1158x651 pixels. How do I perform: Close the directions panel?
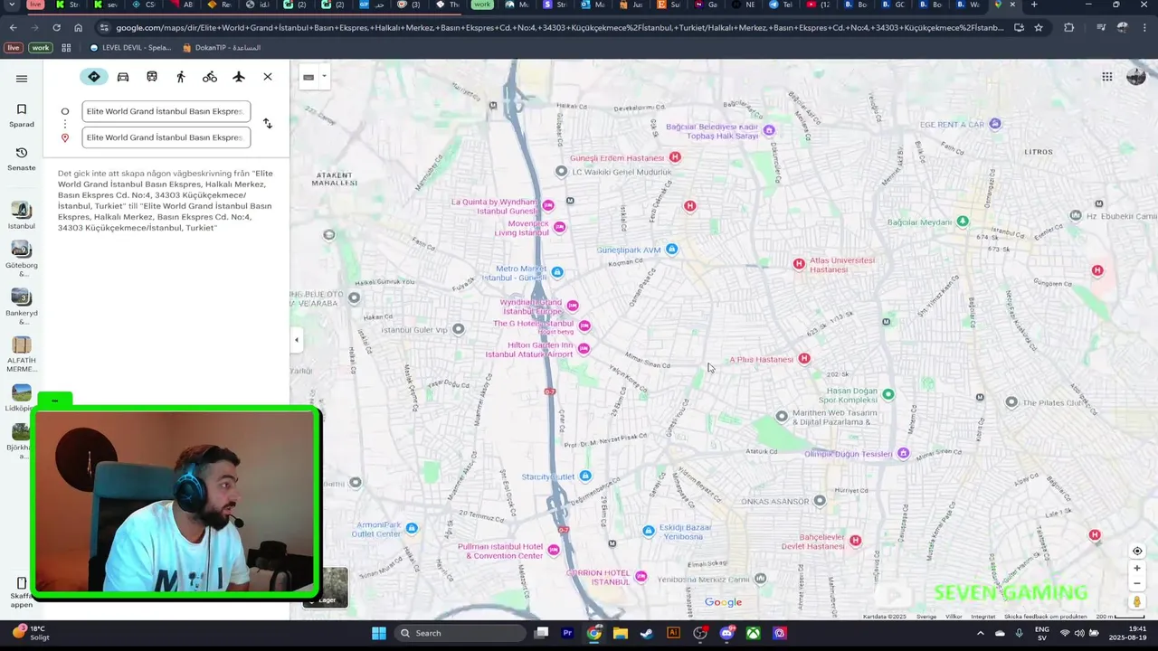click(268, 77)
